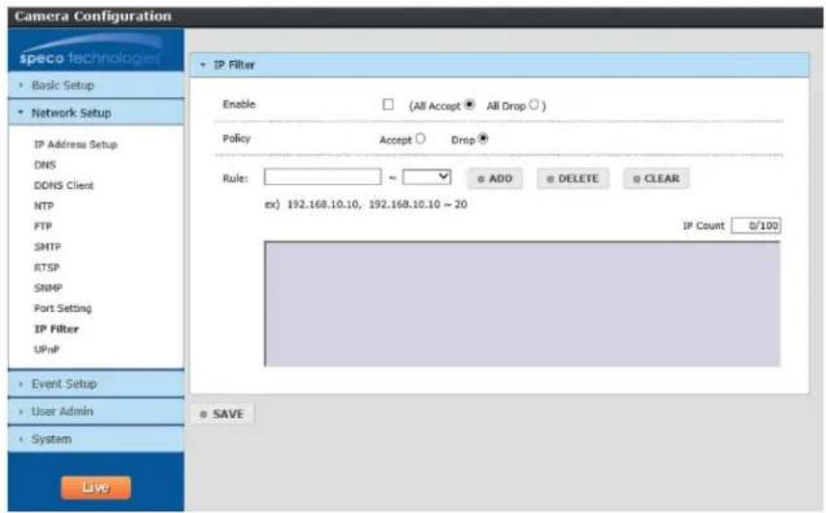Click the Rule IP address input field

(x=322, y=176)
